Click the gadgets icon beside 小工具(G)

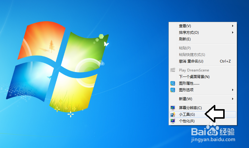pos(173,114)
